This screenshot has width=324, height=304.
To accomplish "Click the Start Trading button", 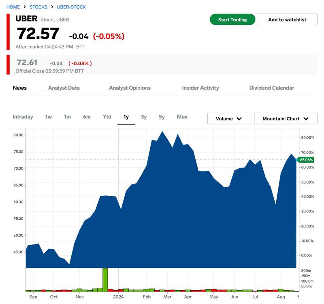I will 232,19.
